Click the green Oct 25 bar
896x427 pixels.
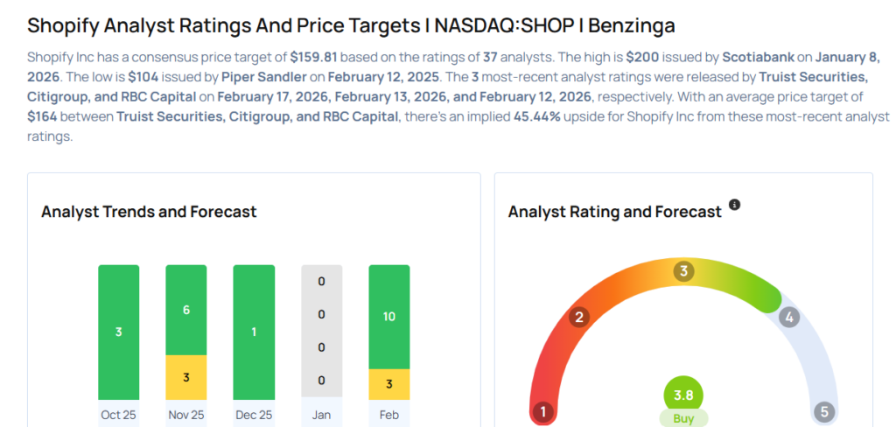pyautogui.click(x=118, y=332)
